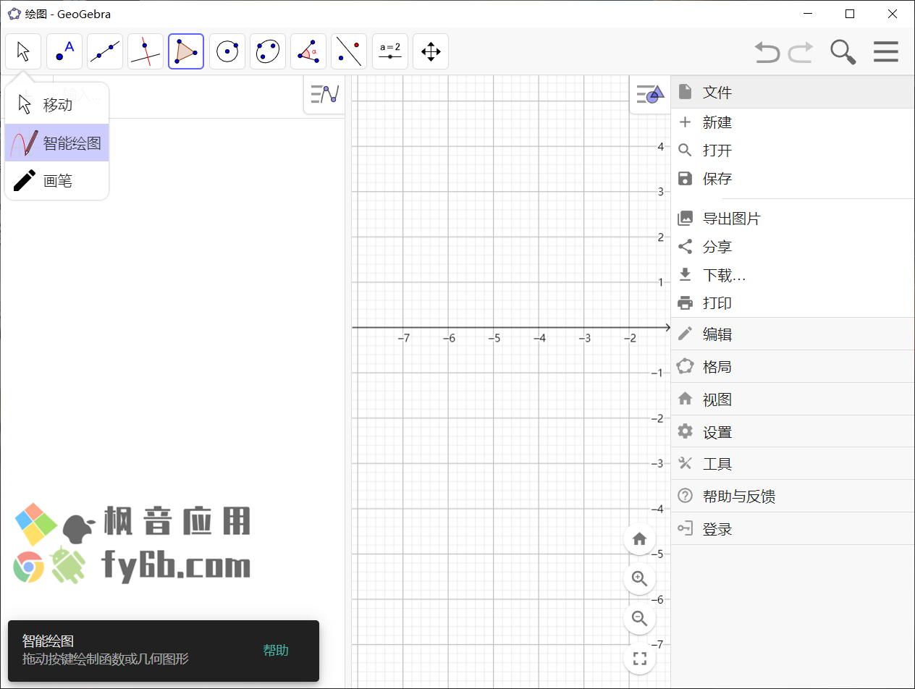The width and height of the screenshot is (915, 689).
Task: Enter fullscreen mode
Action: tap(639, 658)
